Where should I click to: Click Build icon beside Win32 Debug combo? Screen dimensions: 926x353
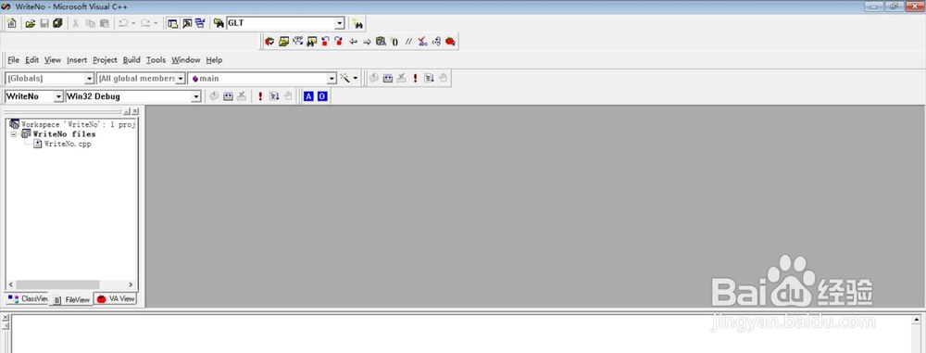[x=228, y=96]
